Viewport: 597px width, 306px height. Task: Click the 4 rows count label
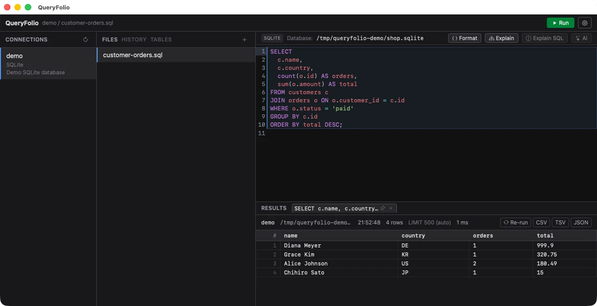394,223
